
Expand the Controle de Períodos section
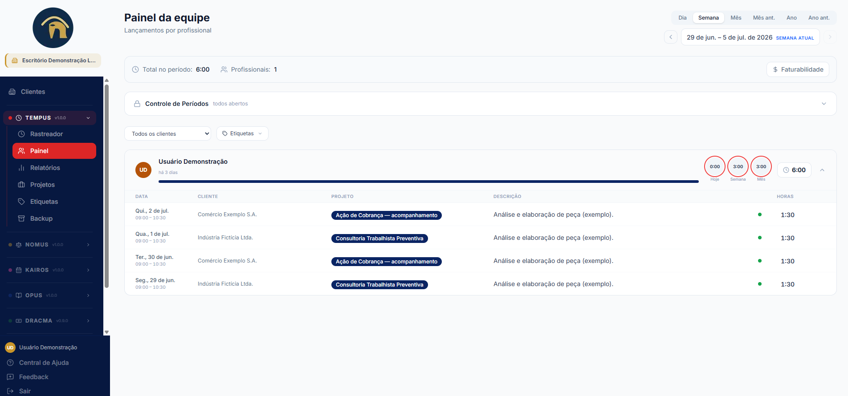[x=480, y=104]
